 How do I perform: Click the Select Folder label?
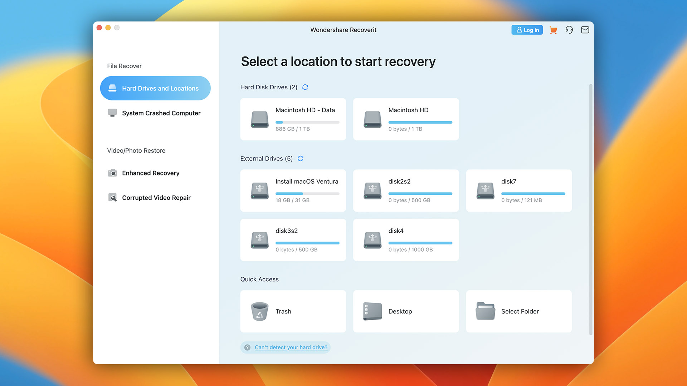click(520, 311)
